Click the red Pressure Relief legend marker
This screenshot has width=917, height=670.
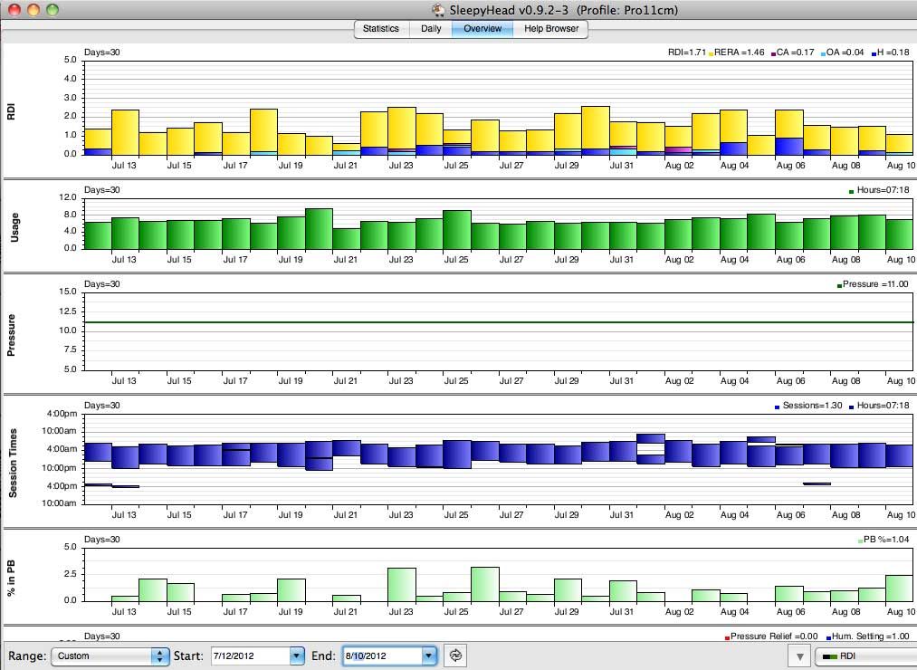point(728,637)
